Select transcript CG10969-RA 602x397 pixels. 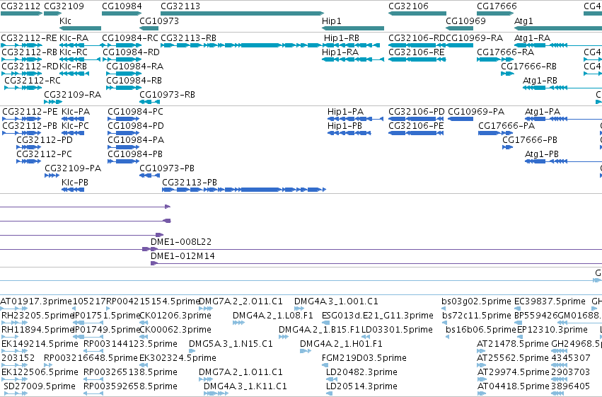(474, 38)
